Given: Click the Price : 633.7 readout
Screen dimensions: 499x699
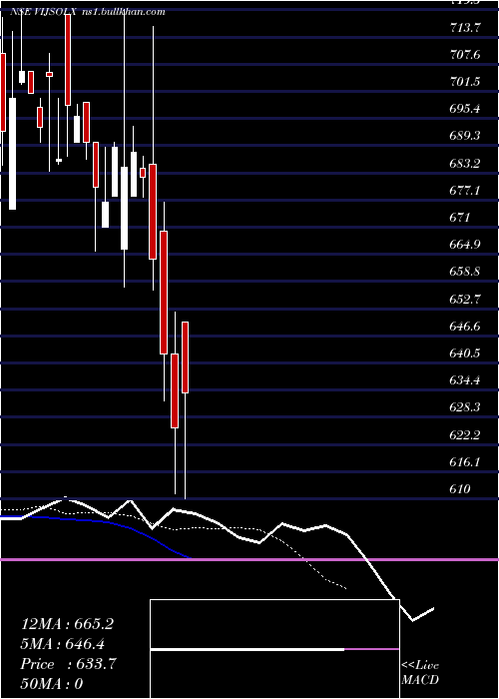Looking at the screenshot, I should 69,664.
